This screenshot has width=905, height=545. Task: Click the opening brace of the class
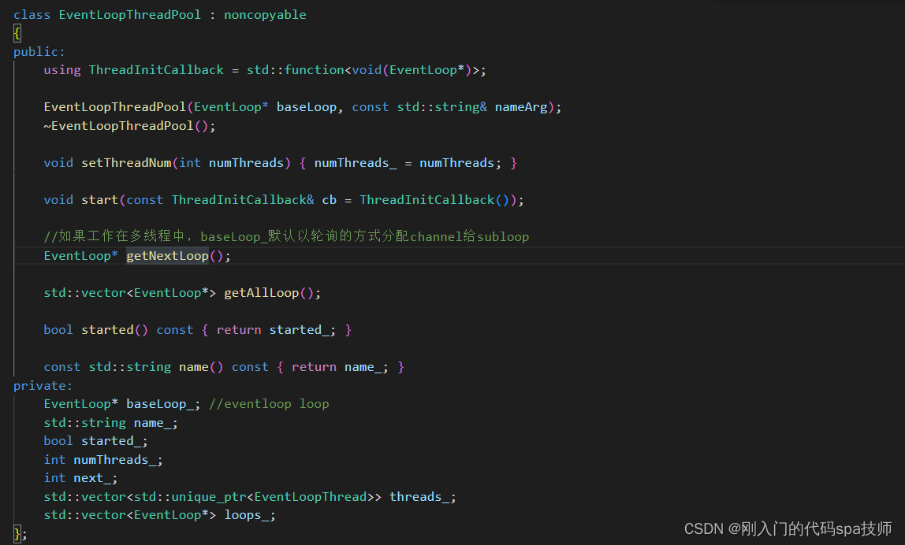pyautogui.click(x=17, y=33)
